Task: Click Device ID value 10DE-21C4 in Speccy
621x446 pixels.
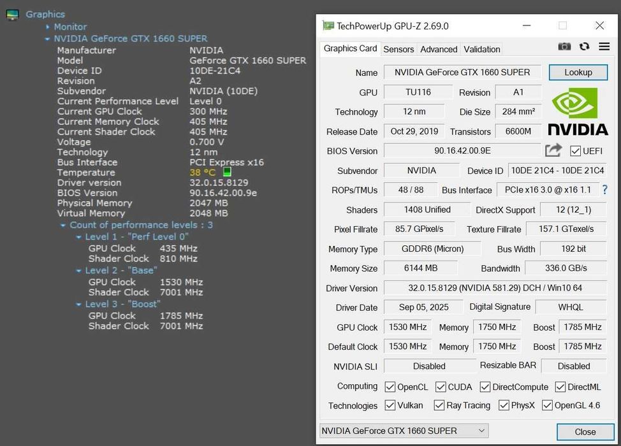Action: [215, 71]
